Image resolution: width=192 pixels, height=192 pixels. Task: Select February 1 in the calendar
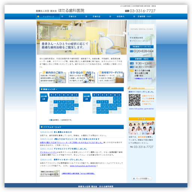click(115, 98)
